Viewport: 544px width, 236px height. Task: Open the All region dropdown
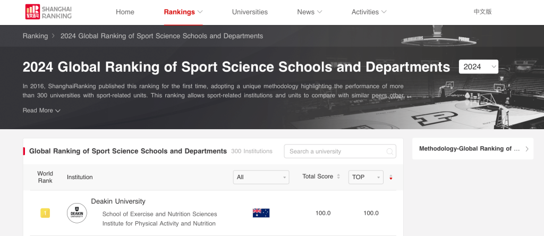261,177
